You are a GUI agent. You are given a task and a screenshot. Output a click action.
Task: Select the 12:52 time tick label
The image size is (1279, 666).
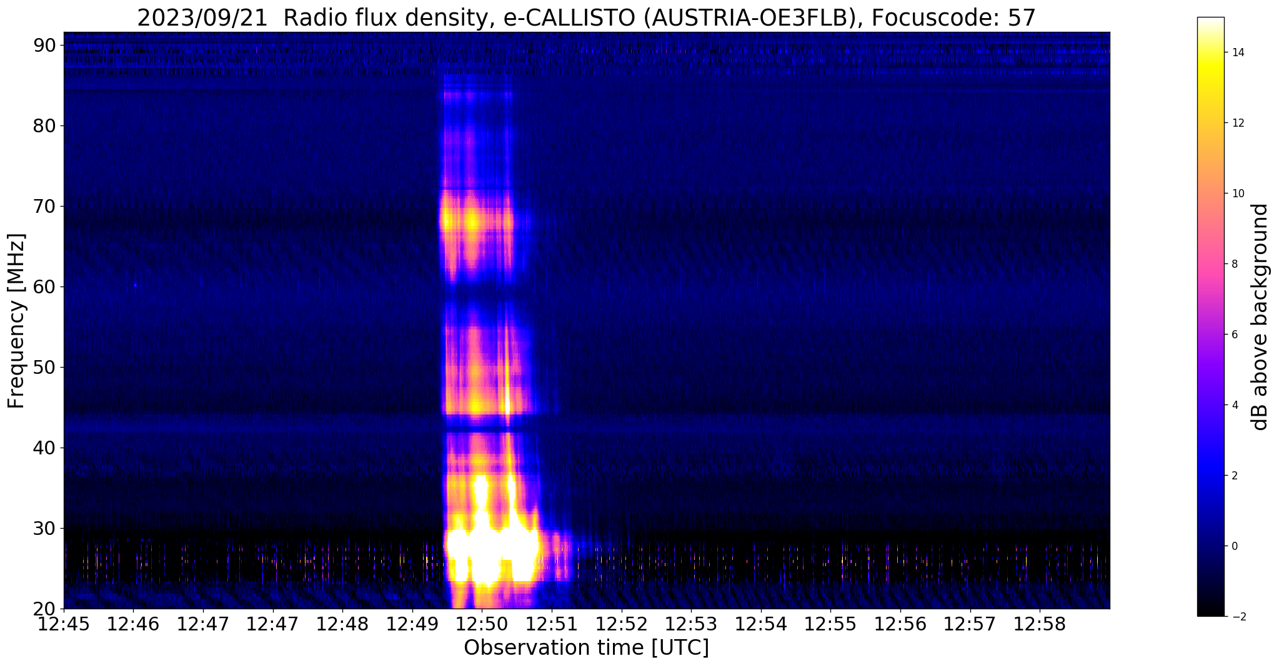[621, 624]
